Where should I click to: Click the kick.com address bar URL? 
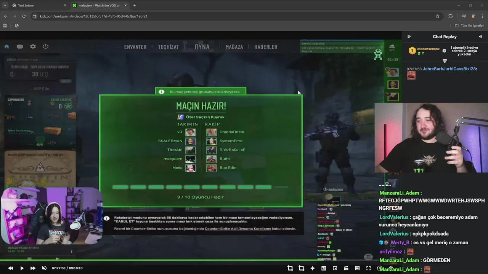(x=93, y=16)
